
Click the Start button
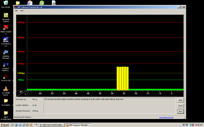tap(4, 125)
